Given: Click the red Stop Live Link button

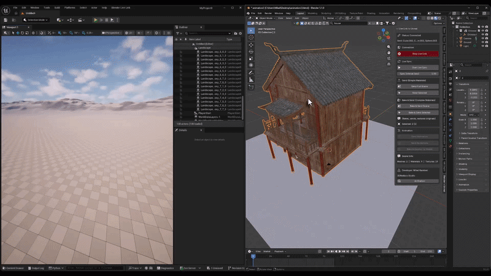Looking at the screenshot, I should click(x=418, y=54).
